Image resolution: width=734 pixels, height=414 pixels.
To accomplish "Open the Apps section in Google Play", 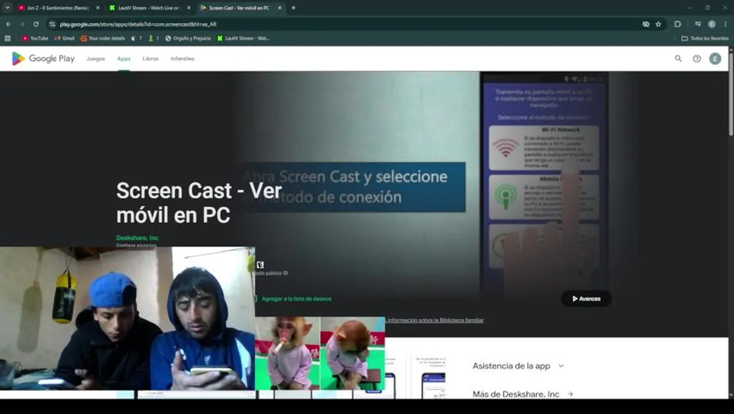I will (x=124, y=59).
